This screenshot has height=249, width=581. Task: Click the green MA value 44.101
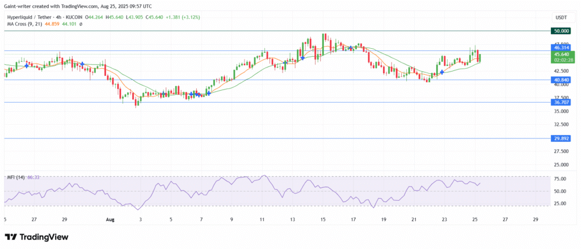(69, 24)
